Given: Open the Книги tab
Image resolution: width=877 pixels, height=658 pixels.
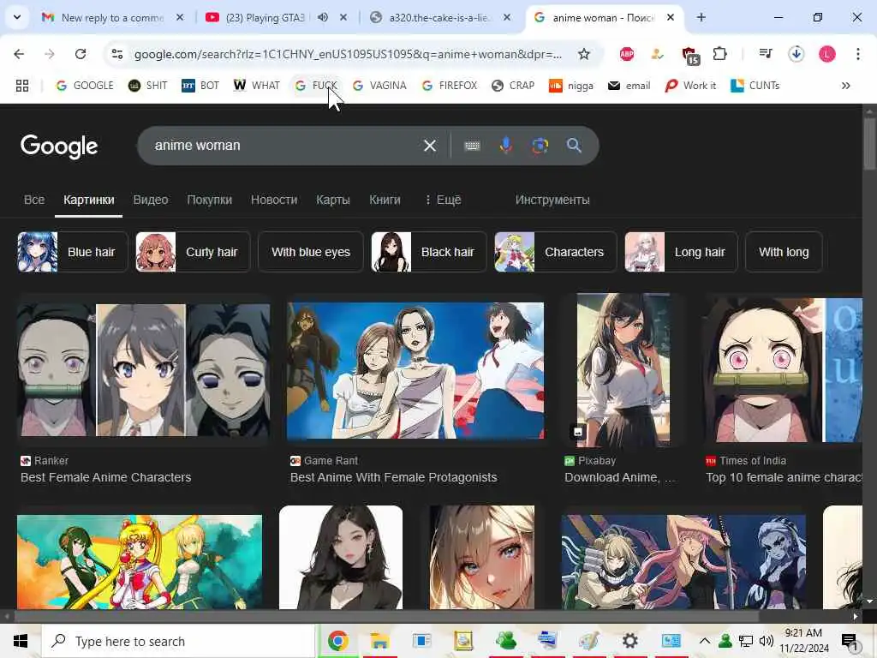Looking at the screenshot, I should [385, 200].
